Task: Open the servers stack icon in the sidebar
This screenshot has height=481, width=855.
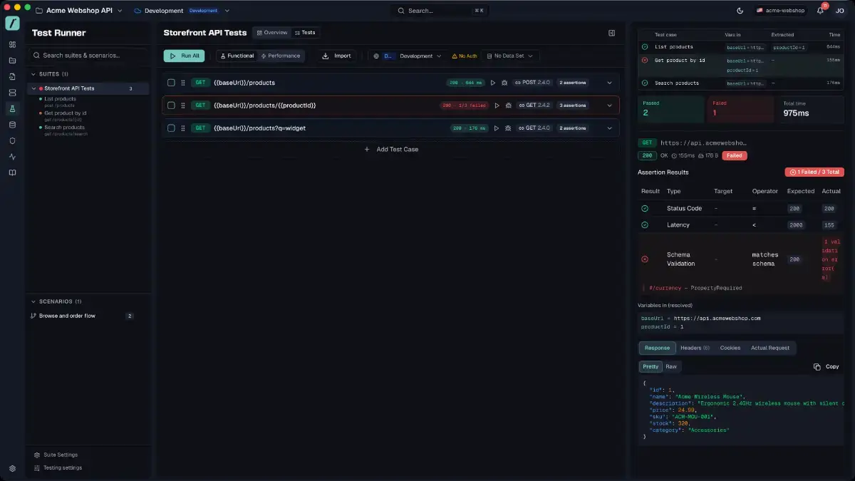Action: click(12, 93)
